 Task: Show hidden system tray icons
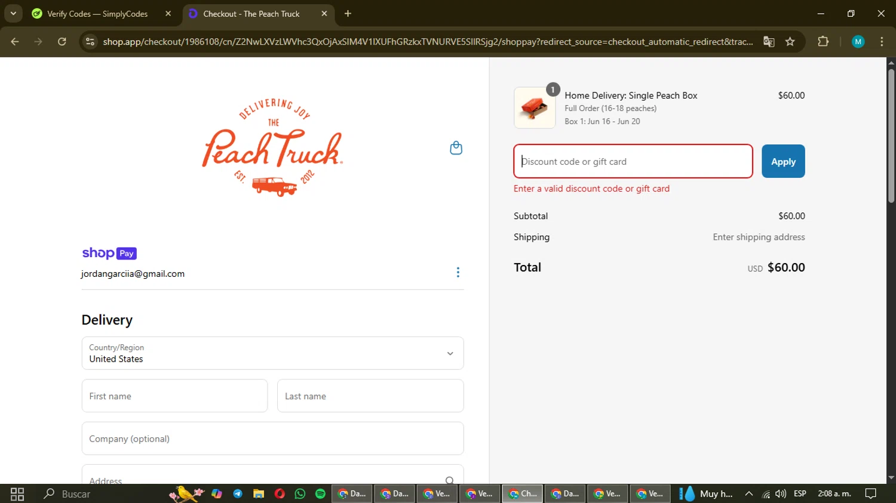[x=749, y=493]
